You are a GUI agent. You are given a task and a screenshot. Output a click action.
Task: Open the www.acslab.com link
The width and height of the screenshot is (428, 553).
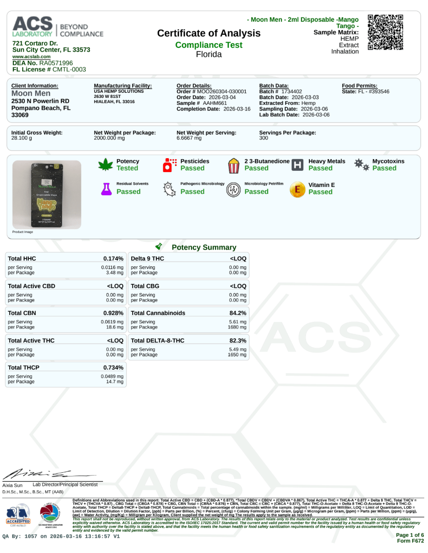click(32, 57)
